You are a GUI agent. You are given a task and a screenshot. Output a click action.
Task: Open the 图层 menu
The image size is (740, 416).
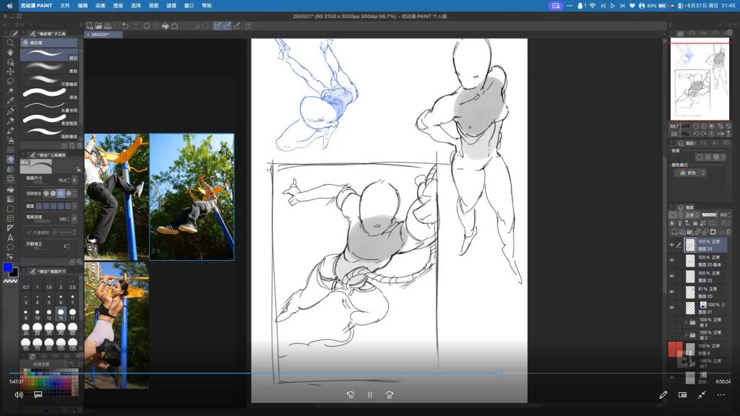(x=118, y=6)
